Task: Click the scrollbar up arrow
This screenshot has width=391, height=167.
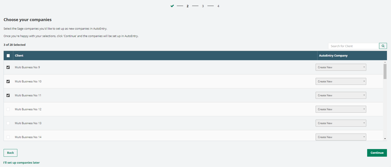Action: 385,62
